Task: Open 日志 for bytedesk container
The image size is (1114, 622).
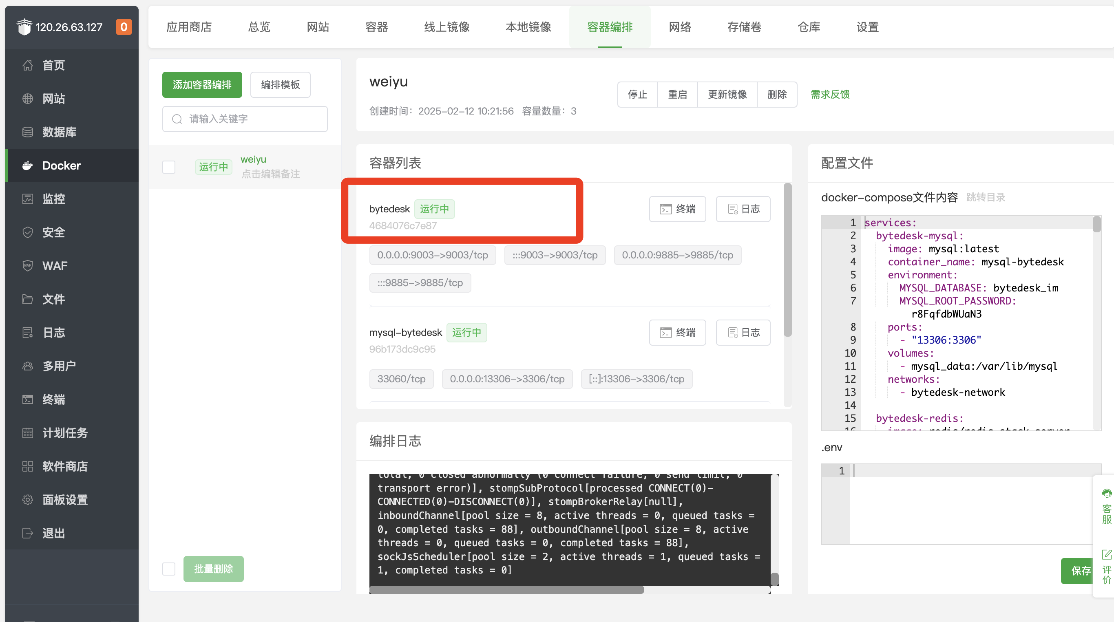Action: click(743, 209)
